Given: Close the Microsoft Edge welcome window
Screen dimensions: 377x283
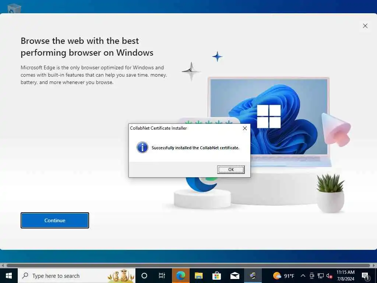Looking at the screenshot, I should pyautogui.click(x=365, y=26).
